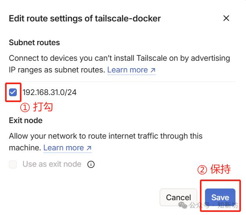246x215 pixels.
Task: Click external-link arrow beside subnet Learn more
Action: coord(153,70)
